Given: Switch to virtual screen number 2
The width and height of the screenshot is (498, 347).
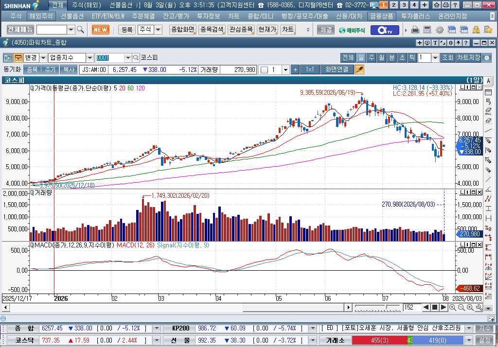Looking at the screenshot, I should coord(394,5).
